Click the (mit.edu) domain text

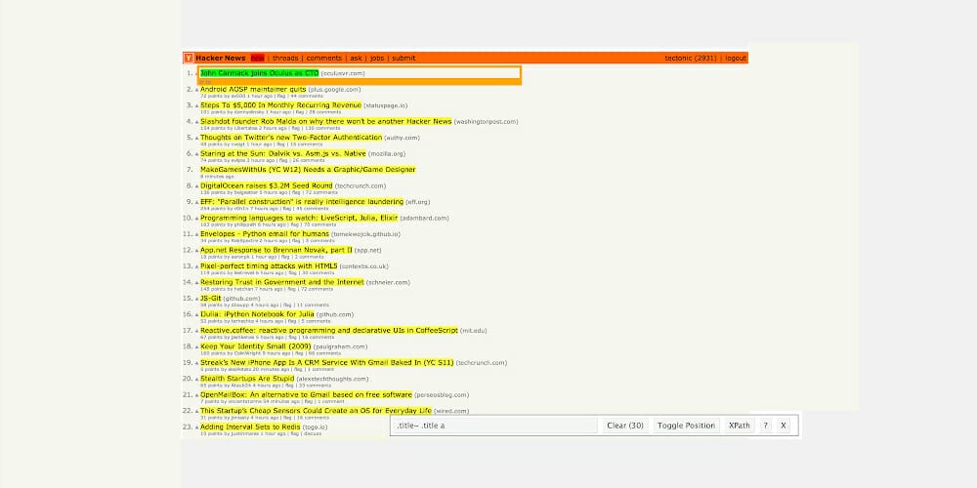click(474, 331)
